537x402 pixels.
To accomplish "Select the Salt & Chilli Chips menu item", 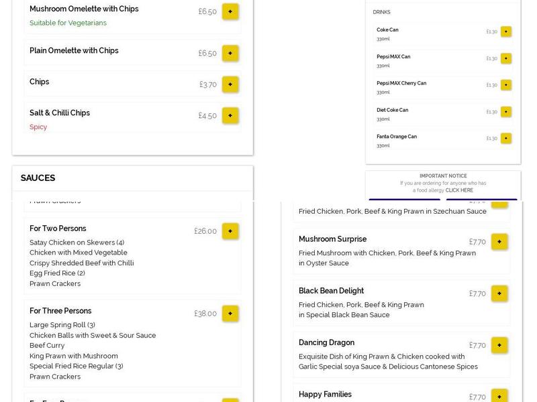I will tap(60, 113).
